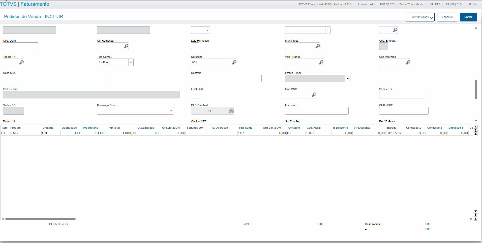Jump to last row grid arrow
482x243 pixels.
tap(475, 219)
